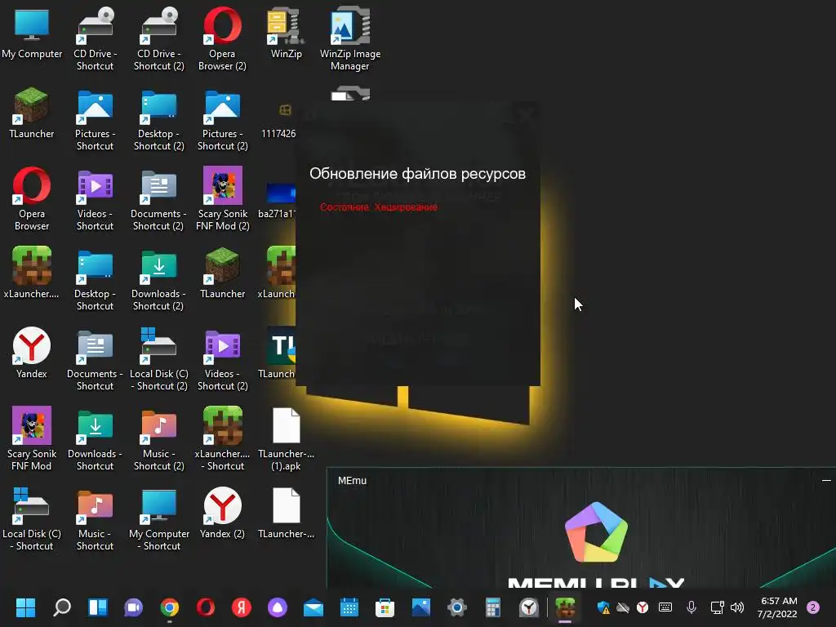
Task: Select the Local Disk (C) - Shortcut icon
Action: tap(32, 518)
